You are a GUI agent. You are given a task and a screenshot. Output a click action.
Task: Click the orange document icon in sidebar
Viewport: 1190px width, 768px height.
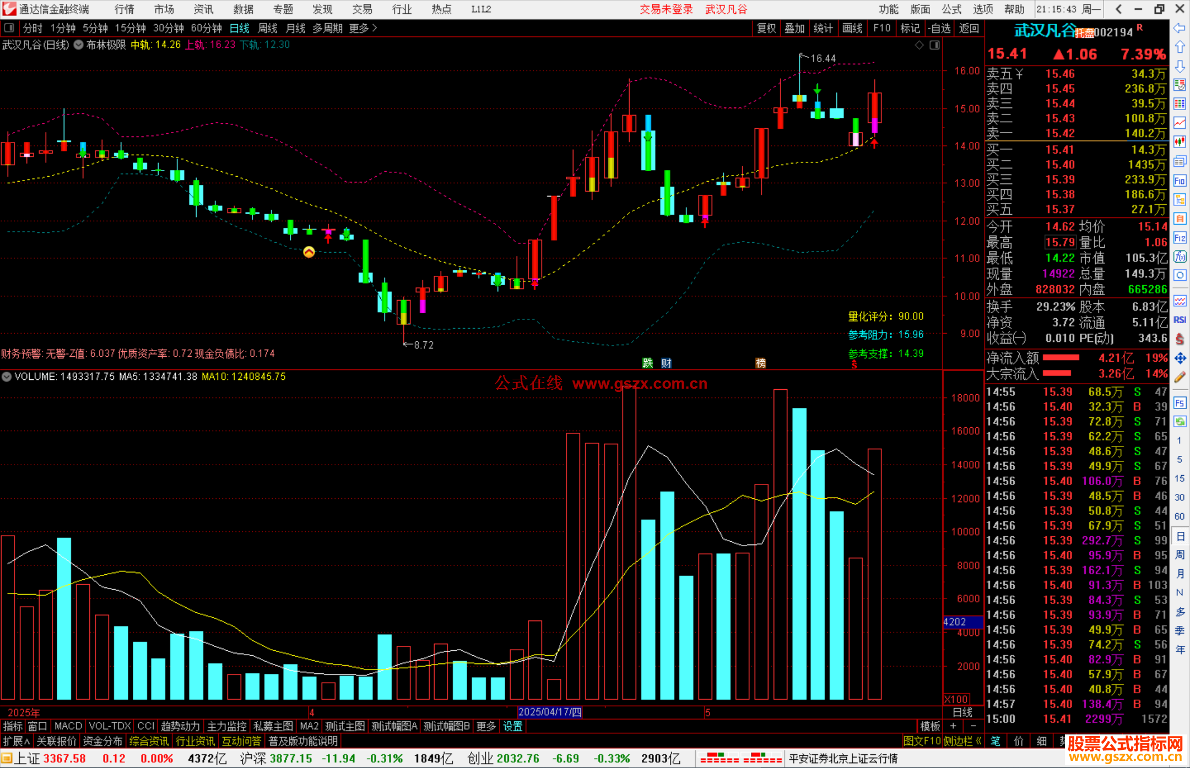(x=1180, y=219)
